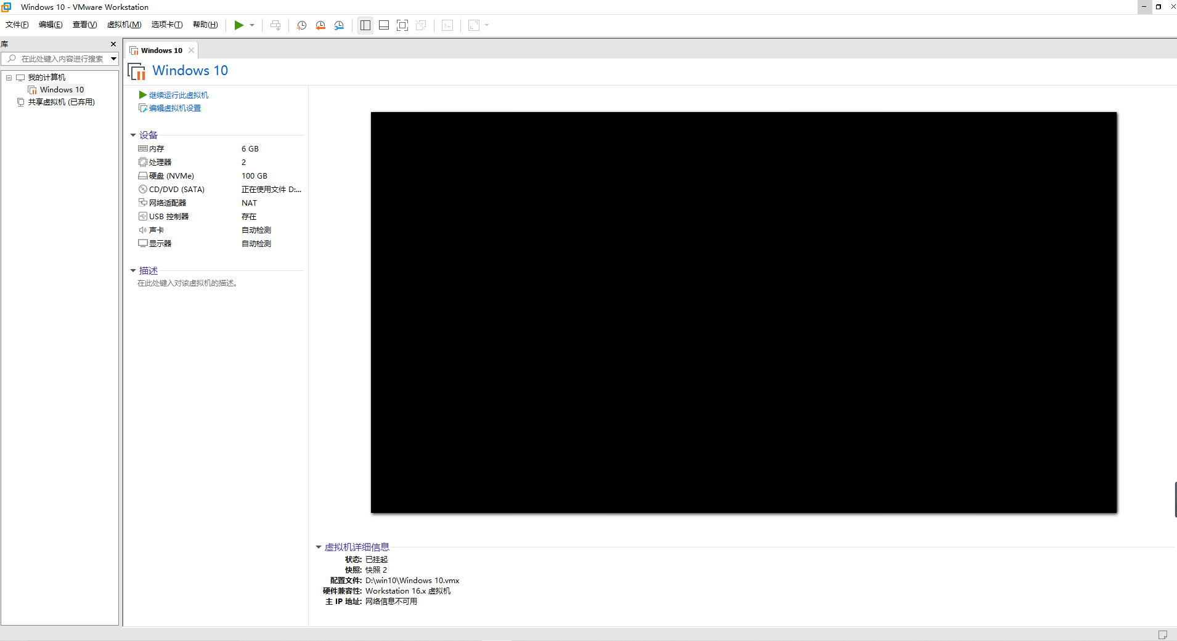Open the 查看(V) menu

pos(84,25)
